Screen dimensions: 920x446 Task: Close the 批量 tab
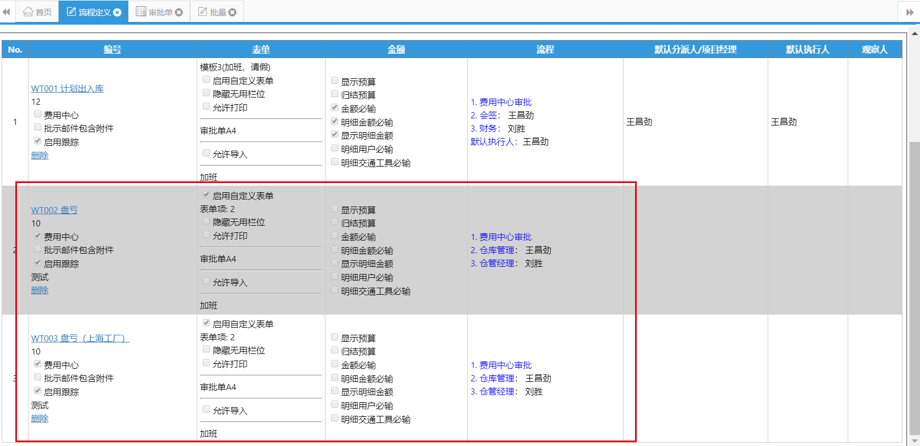point(232,12)
